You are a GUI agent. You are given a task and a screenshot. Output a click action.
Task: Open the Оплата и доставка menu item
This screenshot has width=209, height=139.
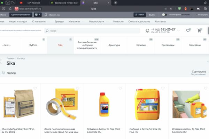139,22
